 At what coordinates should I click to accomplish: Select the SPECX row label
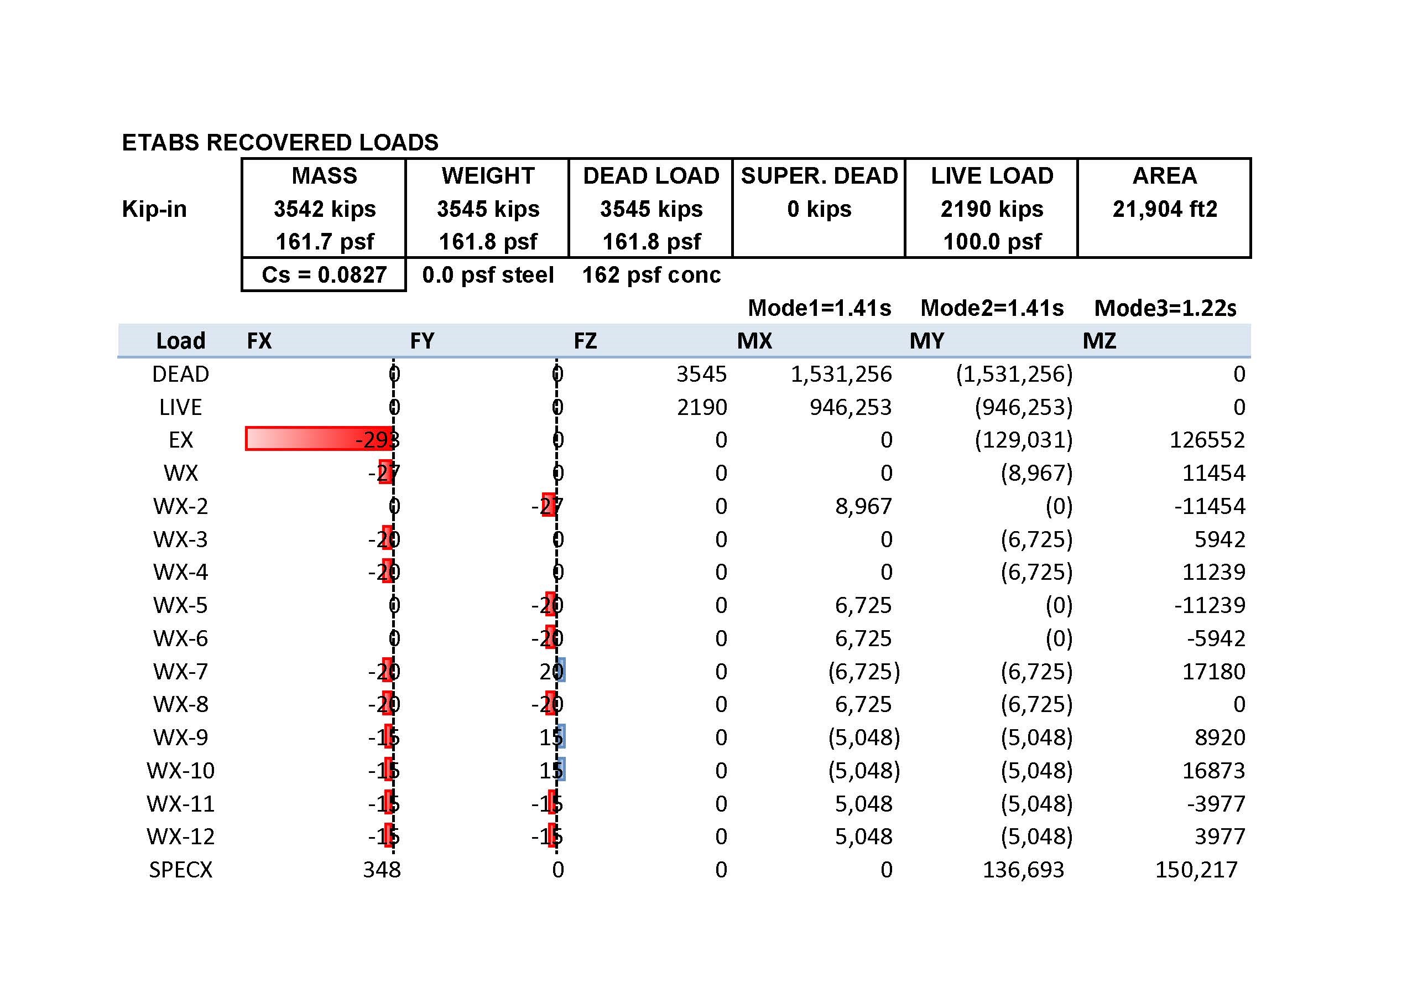pos(180,869)
